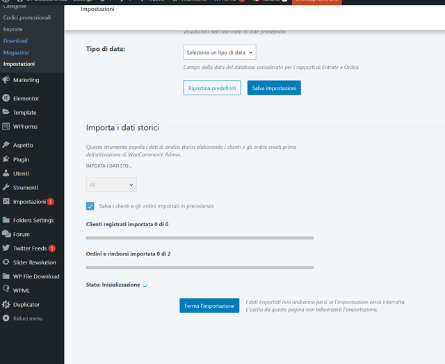Click the spinner next to Stato: Inizializzazione
Viewport: 445px width, 364px height.
145,285
